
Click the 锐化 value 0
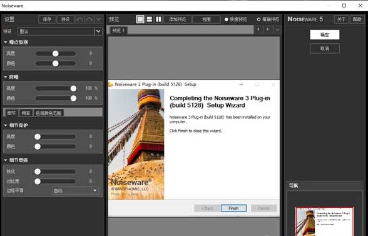pyautogui.click(x=91, y=171)
